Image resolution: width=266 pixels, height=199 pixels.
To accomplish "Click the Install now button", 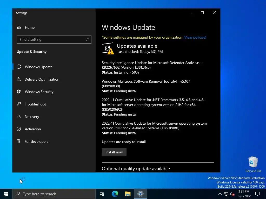I will [x=114, y=152].
